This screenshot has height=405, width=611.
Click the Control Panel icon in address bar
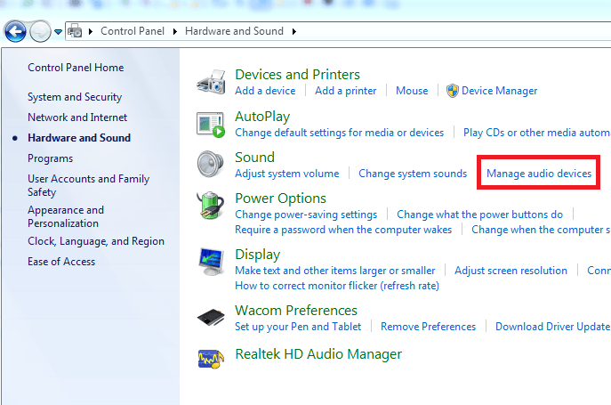(x=75, y=31)
